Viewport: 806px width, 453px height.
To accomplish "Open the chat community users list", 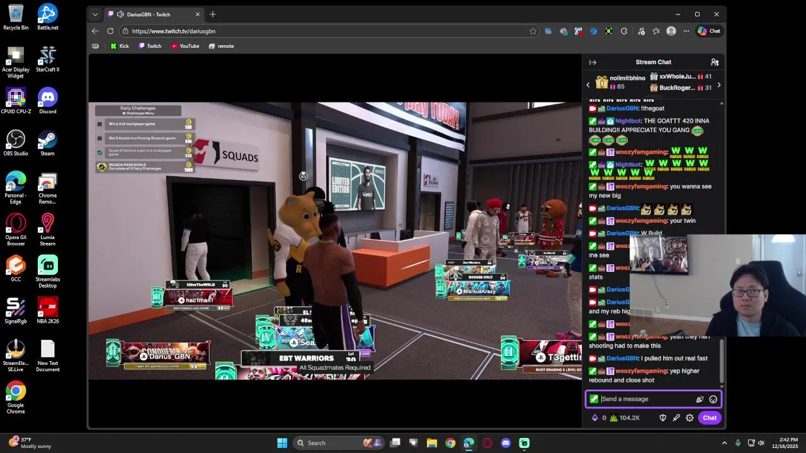I will tap(715, 62).
